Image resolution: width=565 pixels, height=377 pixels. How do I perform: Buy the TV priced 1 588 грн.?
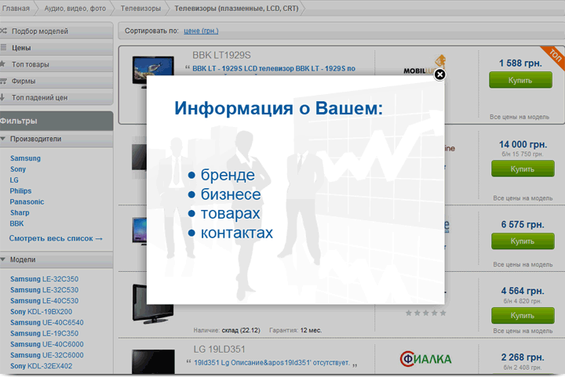[520, 80]
